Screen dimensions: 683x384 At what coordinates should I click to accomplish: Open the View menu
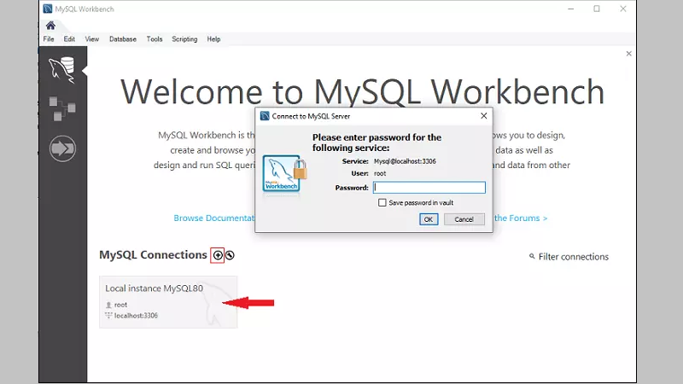(x=92, y=38)
